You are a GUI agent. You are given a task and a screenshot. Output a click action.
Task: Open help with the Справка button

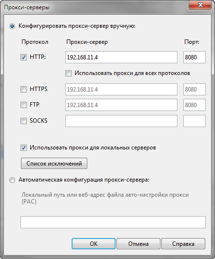pos(183,243)
